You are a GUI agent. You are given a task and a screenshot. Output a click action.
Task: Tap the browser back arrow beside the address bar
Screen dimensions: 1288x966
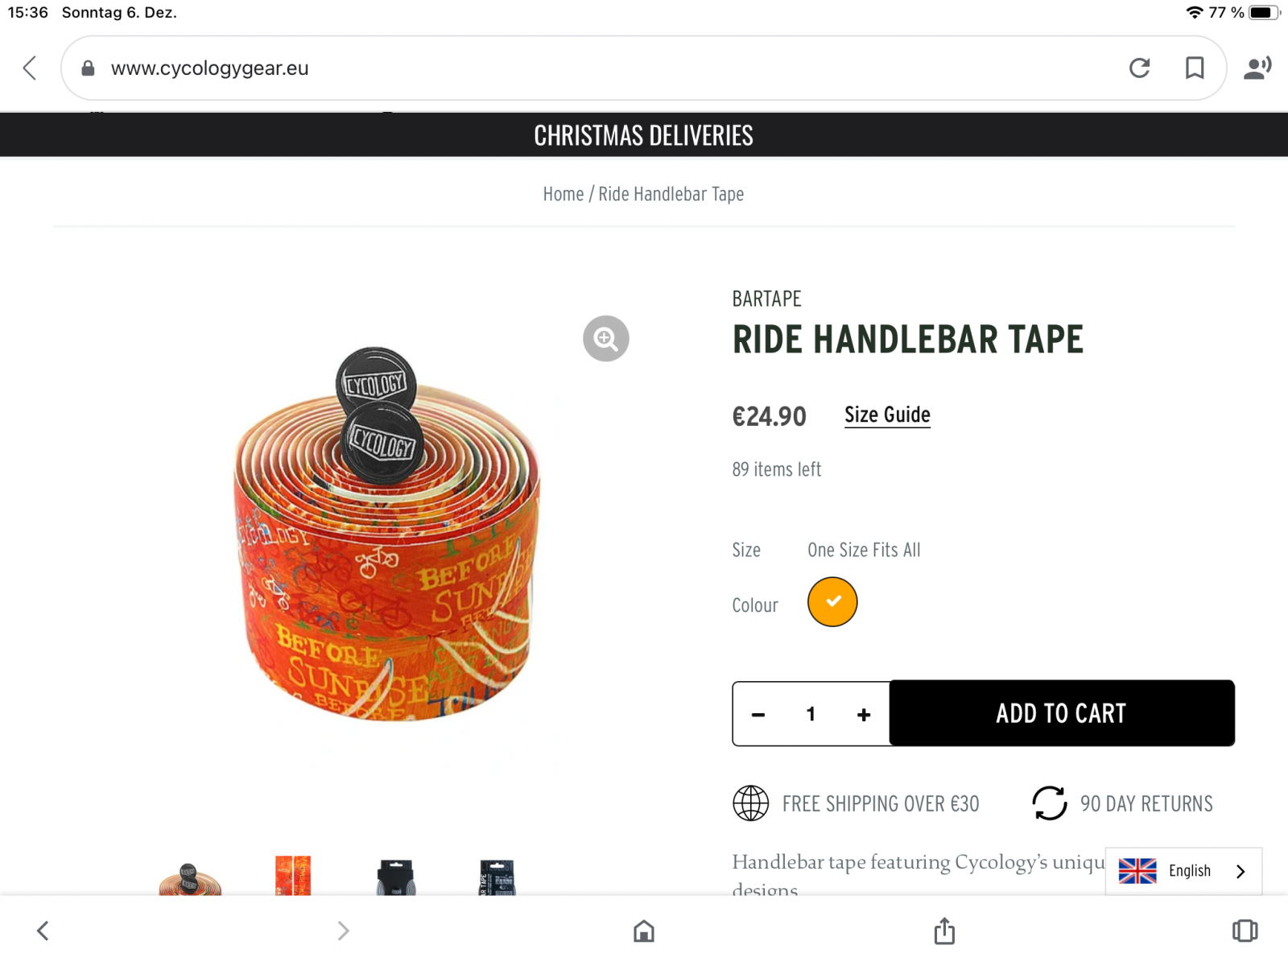click(x=30, y=68)
